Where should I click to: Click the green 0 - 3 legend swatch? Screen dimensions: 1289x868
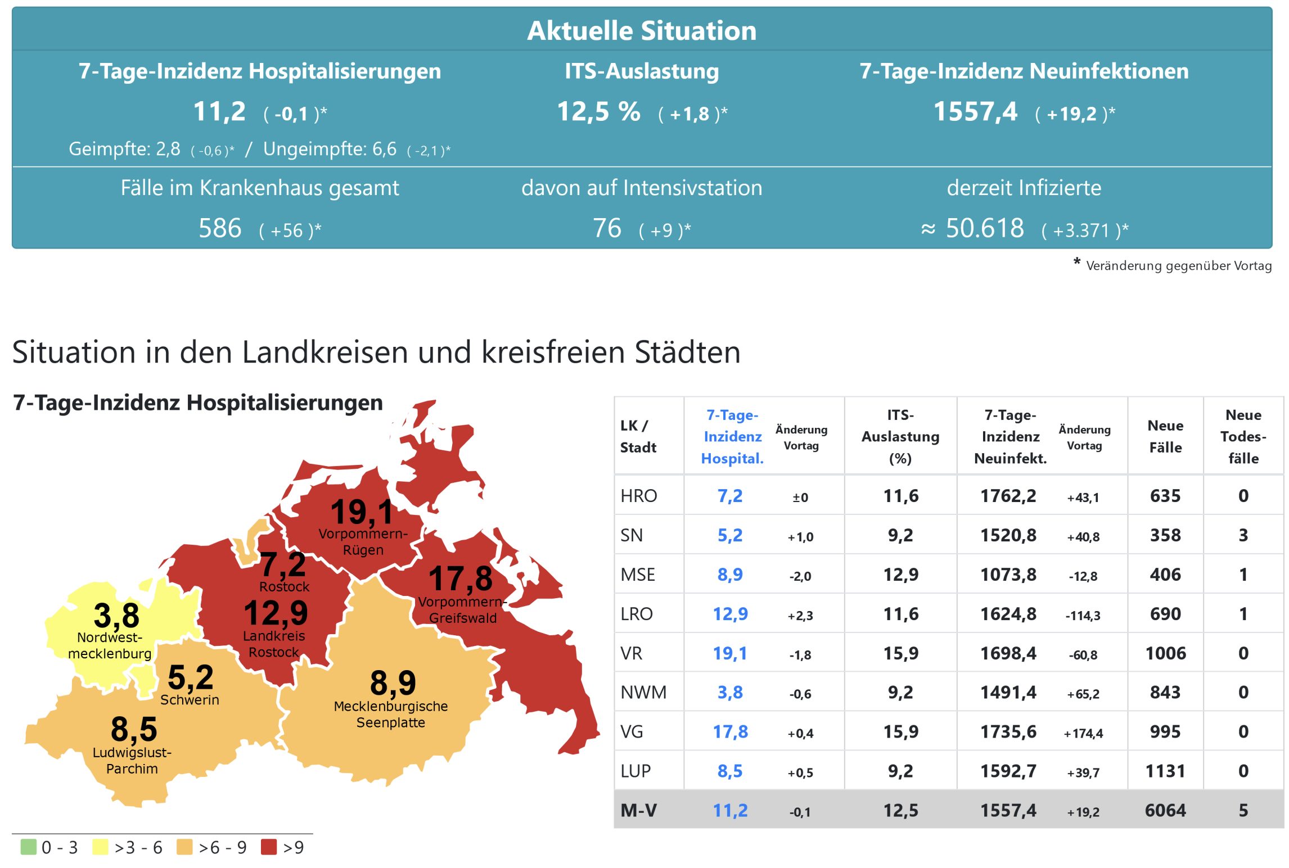tap(28, 847)
